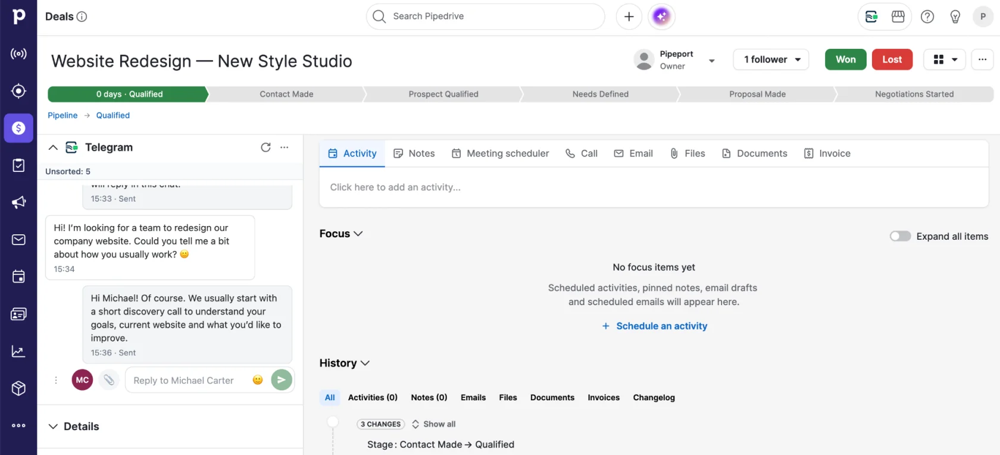Screen dimensions: 1000x455
Task: Open Telegram panel more options
Action: [x=285, y=148]
